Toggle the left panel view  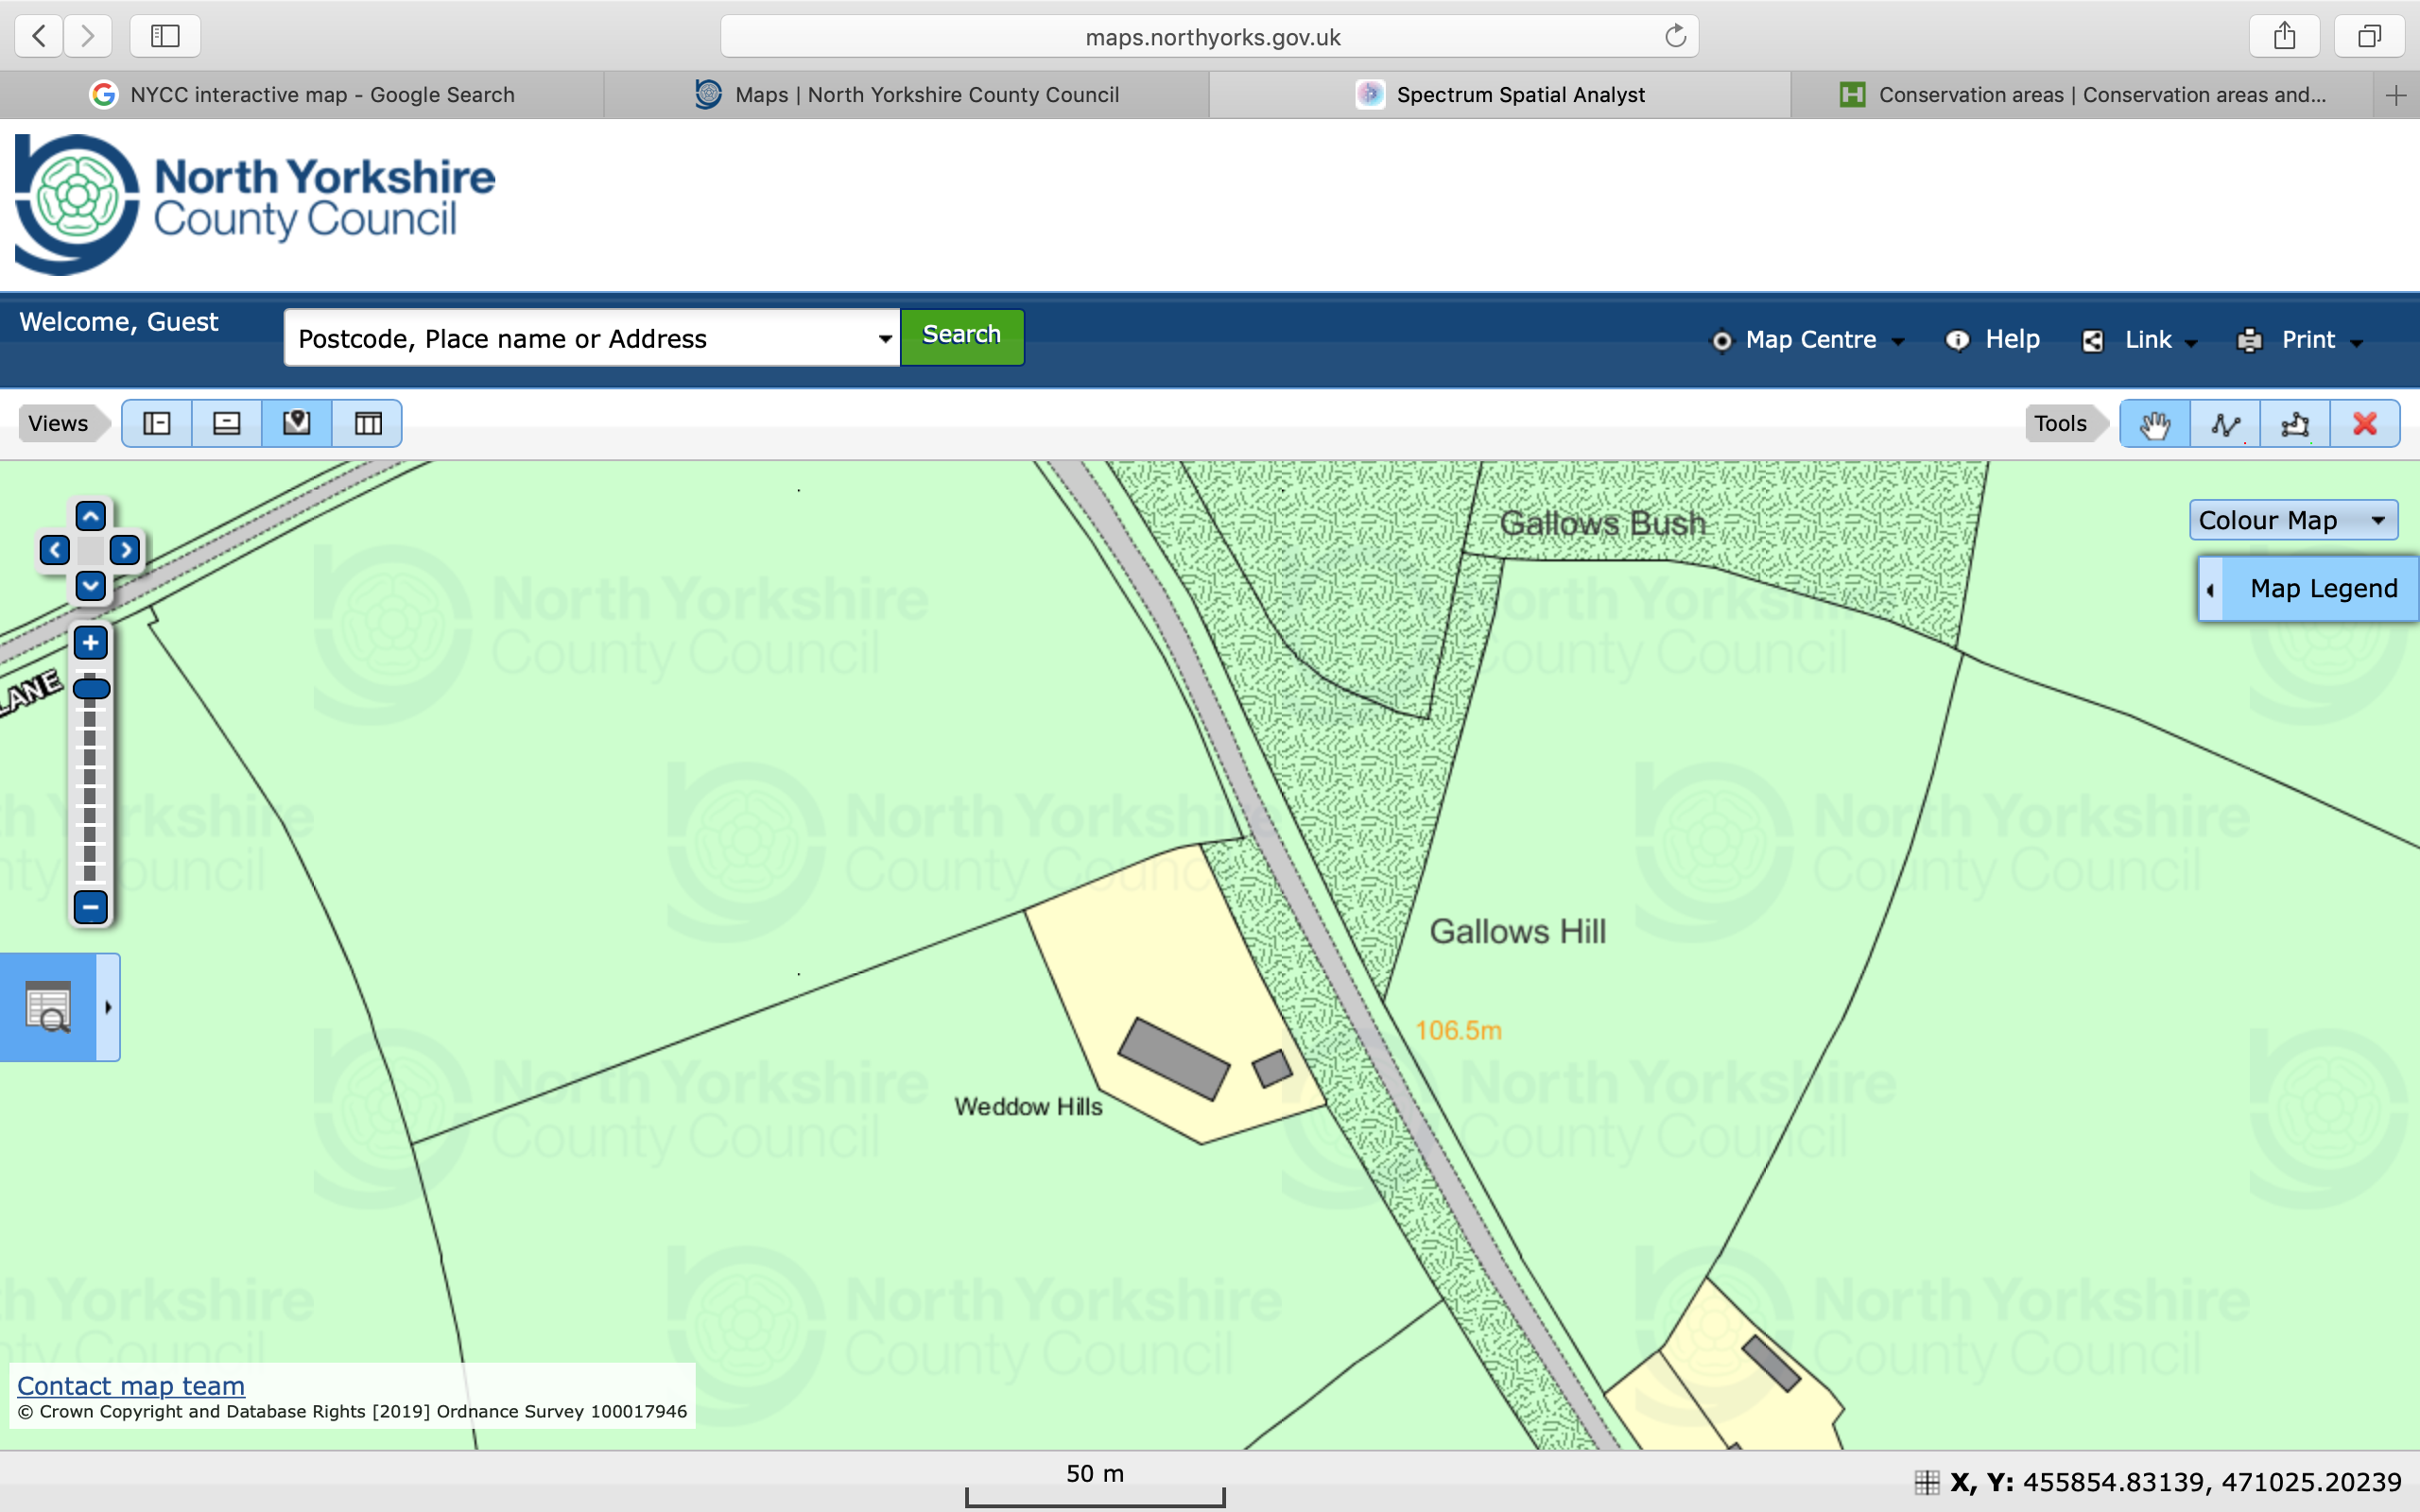point(157,424)
